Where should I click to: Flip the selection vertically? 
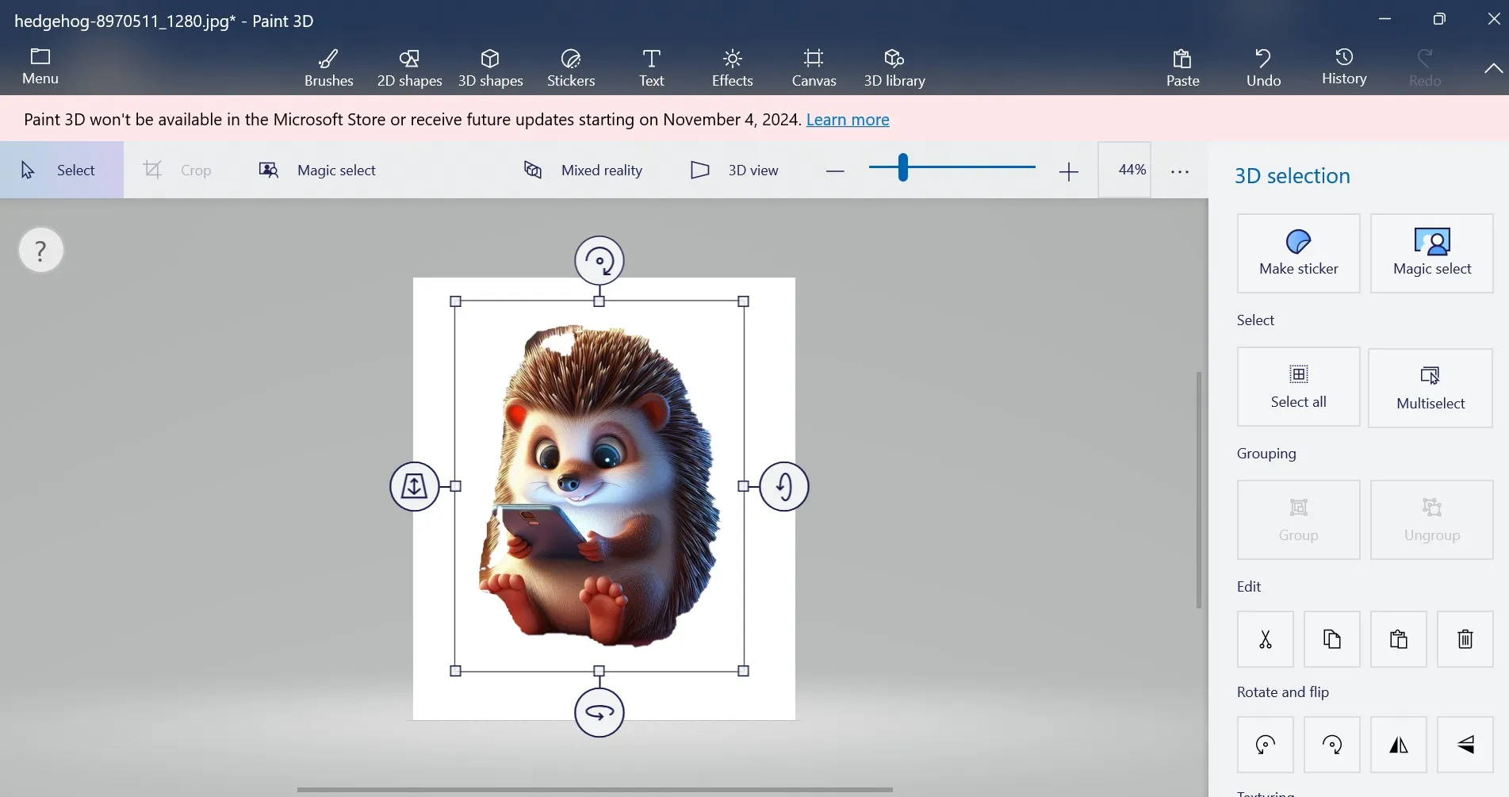coord(1465,744)
